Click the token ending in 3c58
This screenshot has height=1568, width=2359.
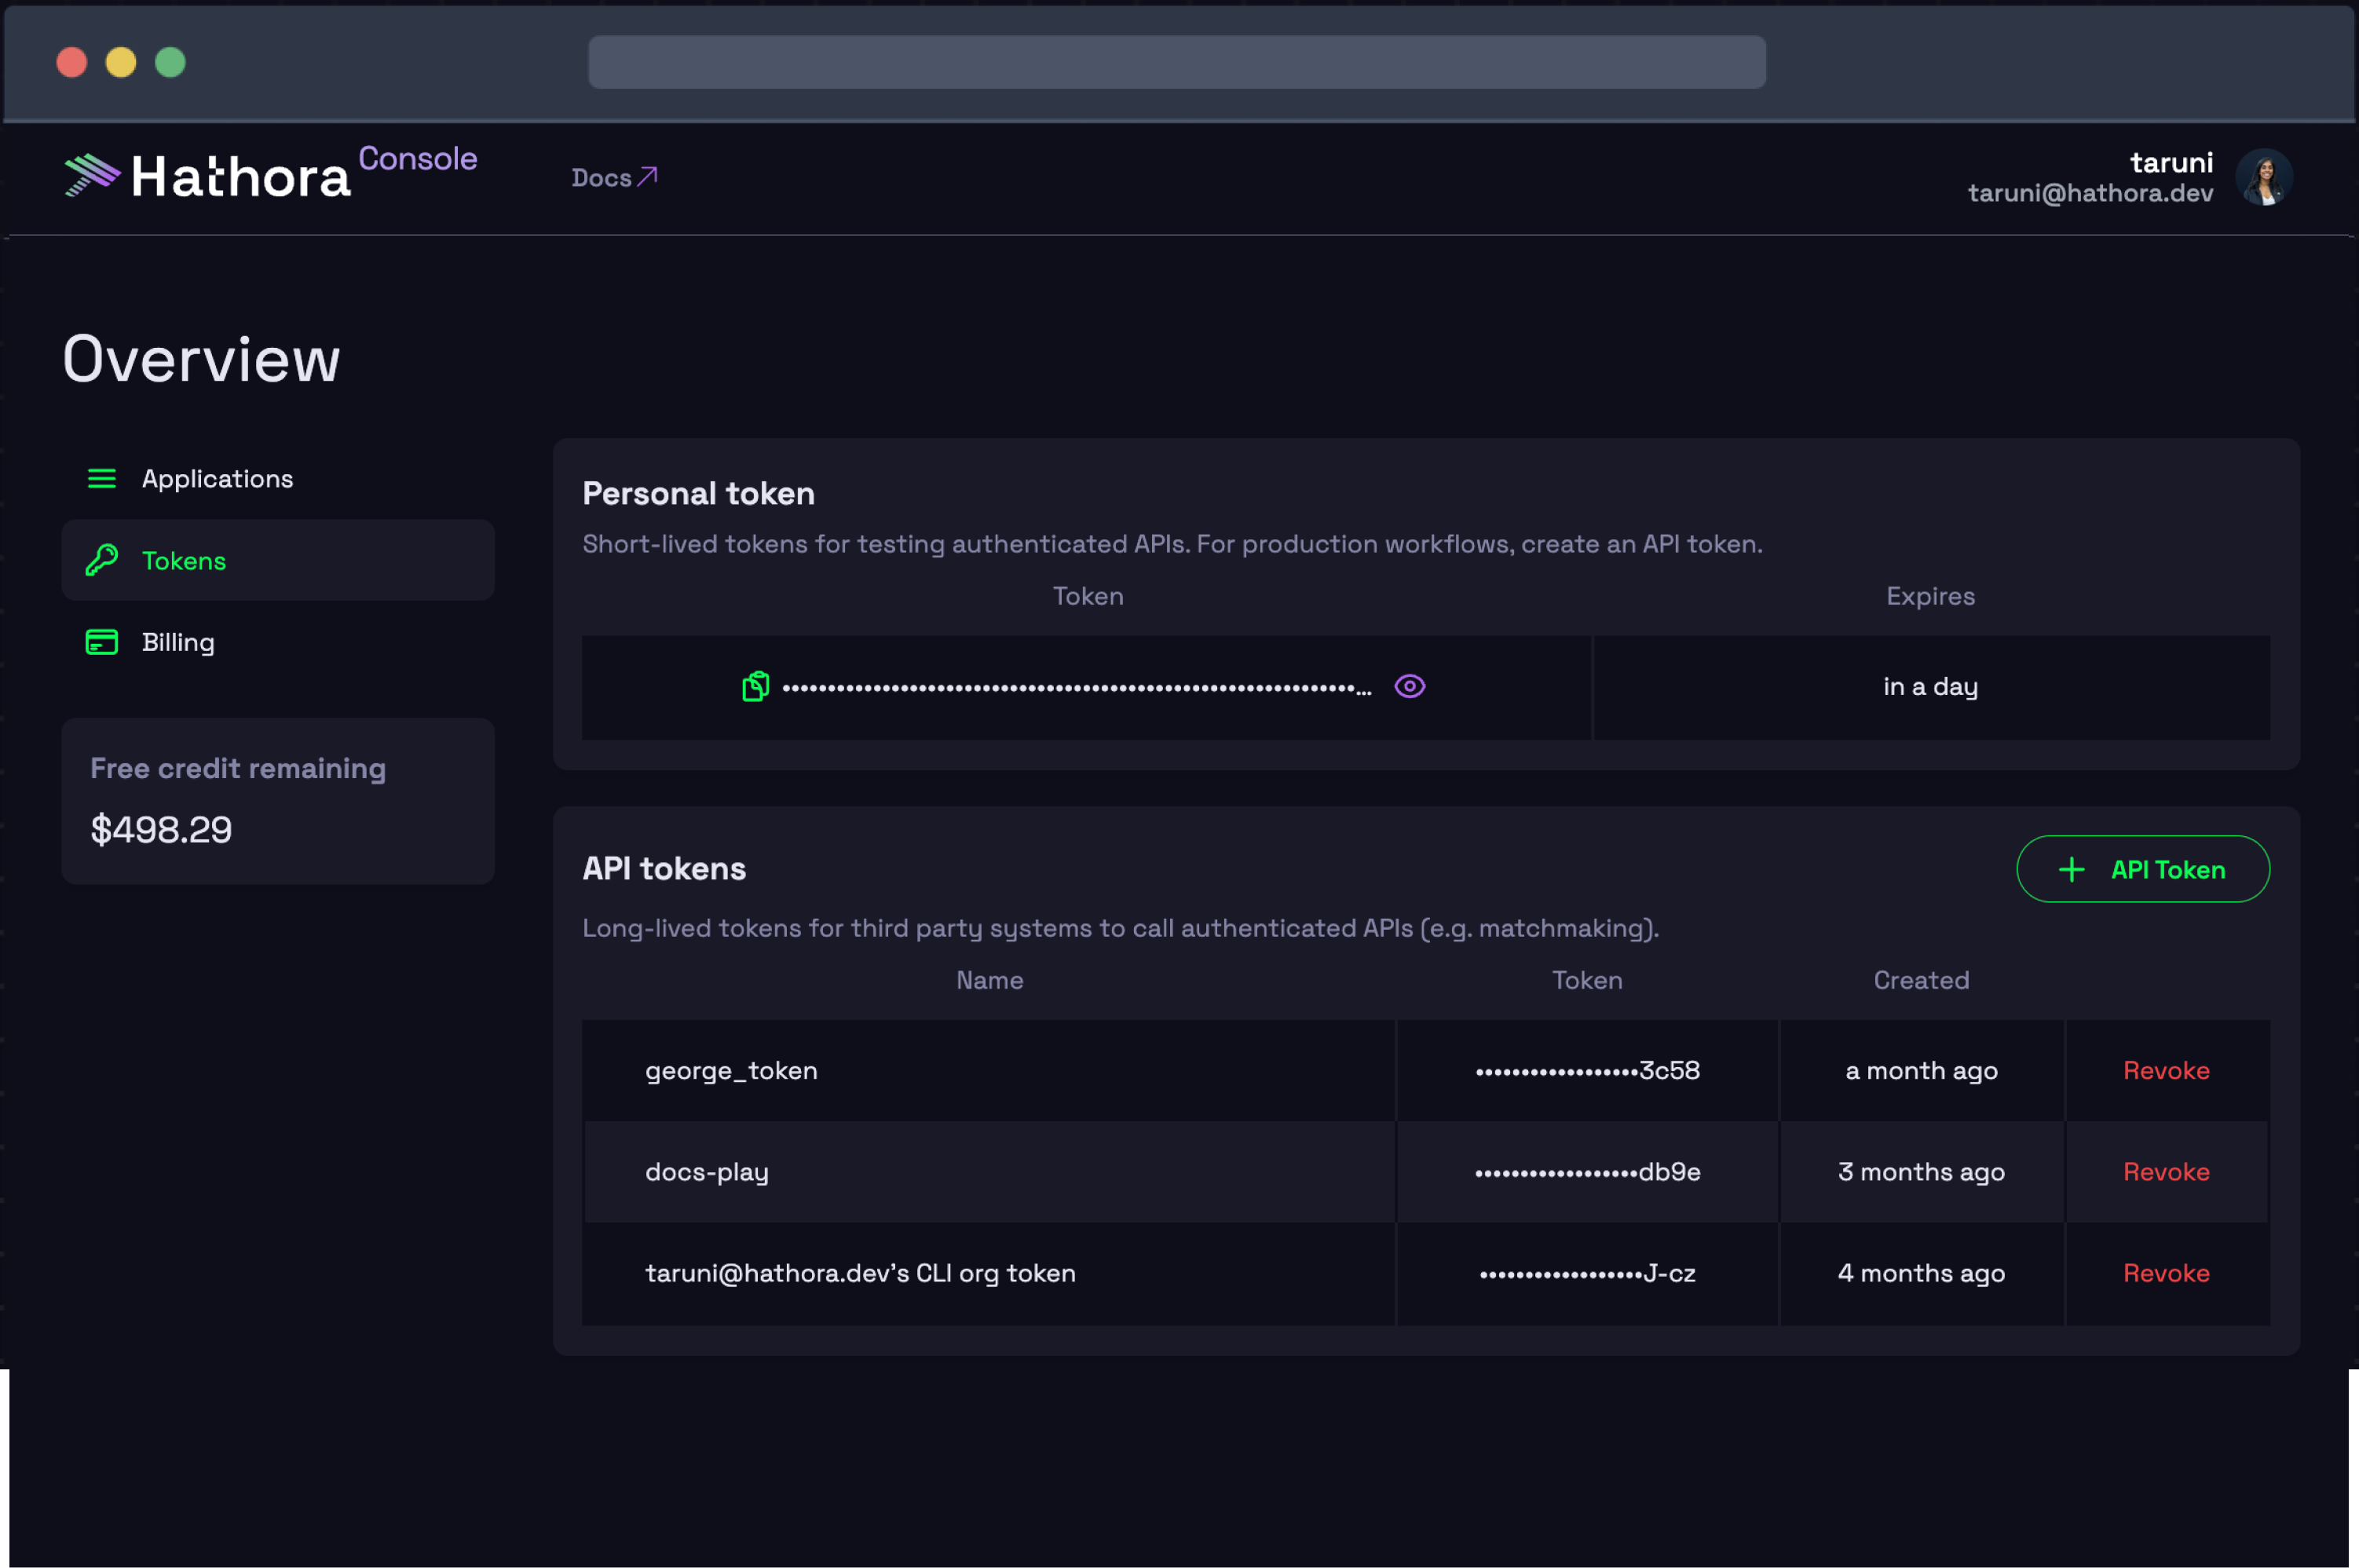(x=1587, y=1071)
